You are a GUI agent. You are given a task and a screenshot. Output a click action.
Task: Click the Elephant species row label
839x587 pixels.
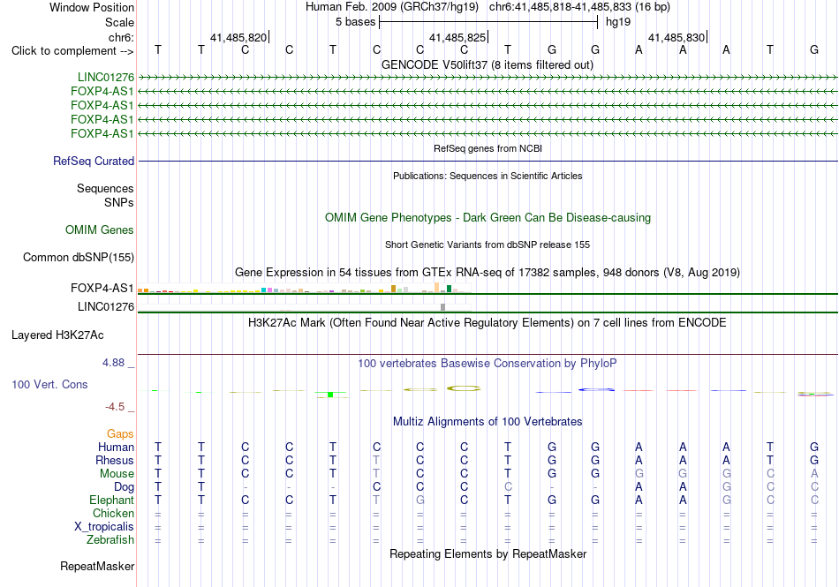click(x=112, y=500)
